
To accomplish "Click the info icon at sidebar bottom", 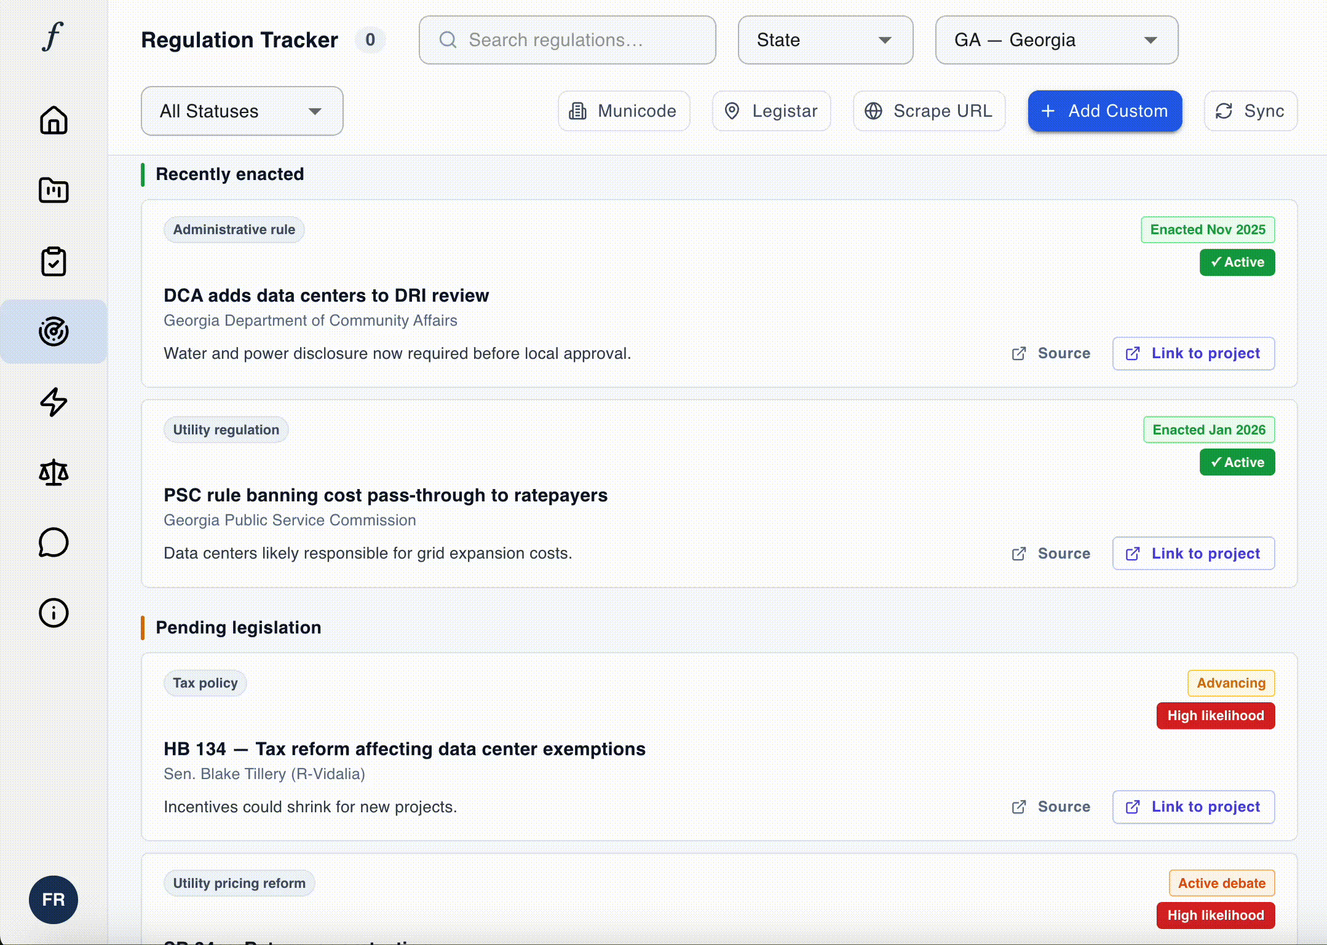I will tap(53, 613).
